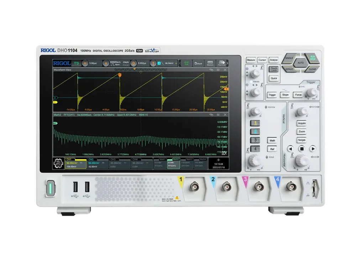The width and height of the screenshot is (356, 267).
Task: Open trigger T 86.94mV setting
Action: 164,63
